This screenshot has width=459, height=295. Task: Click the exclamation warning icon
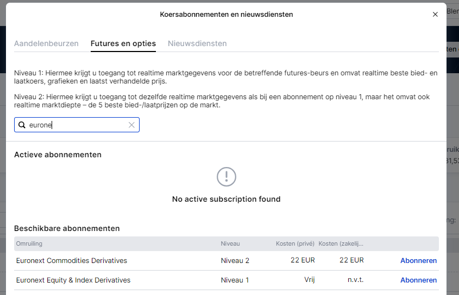point(226,176)
